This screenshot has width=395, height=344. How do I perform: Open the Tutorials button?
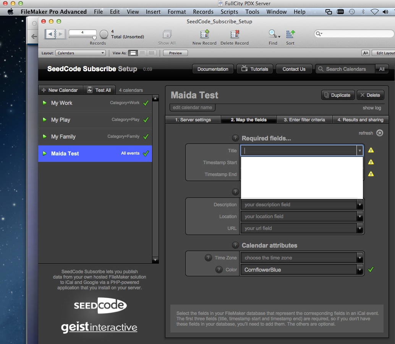255,69
